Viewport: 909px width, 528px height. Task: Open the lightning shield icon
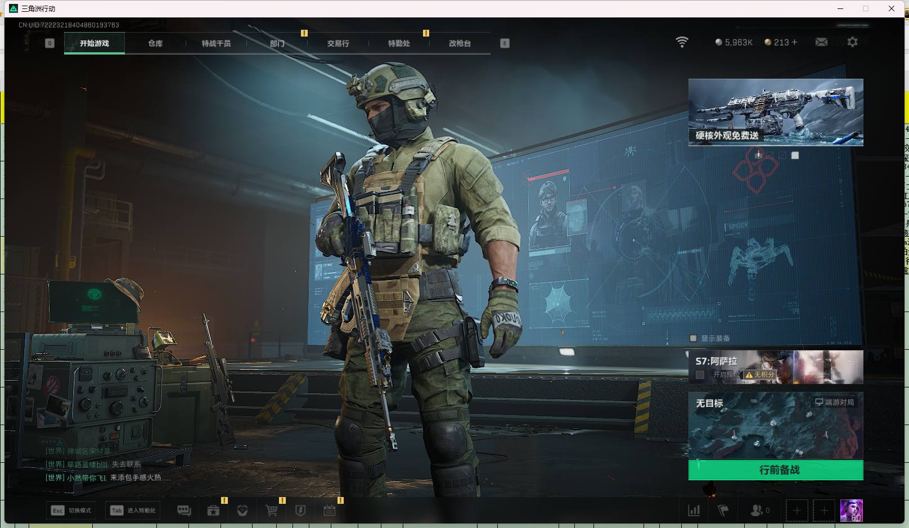pos(300,511)
